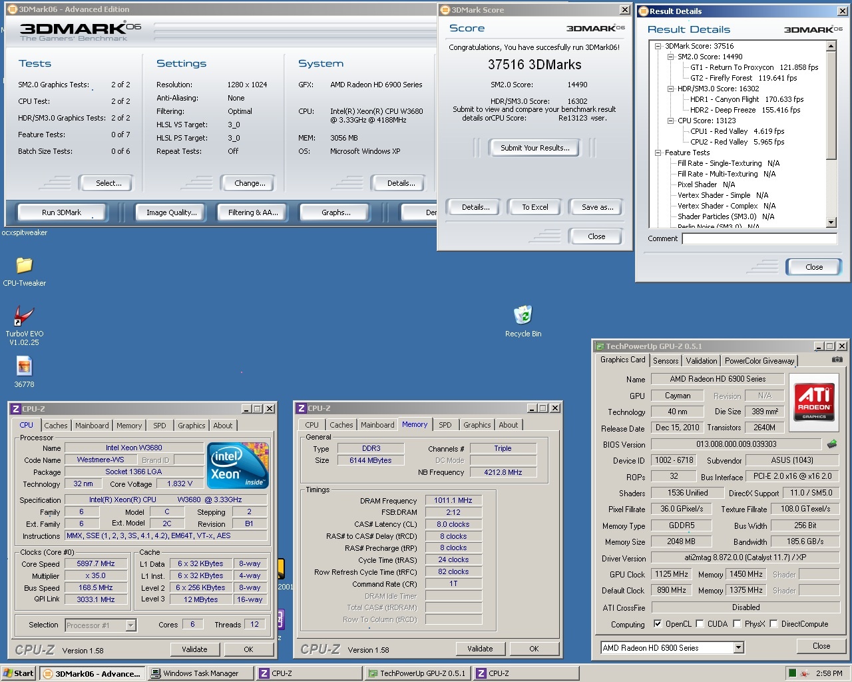This screenshot has width=852, height=682.
Task: Open the Validation tab in GPU-Z
Action: (702, 361)
